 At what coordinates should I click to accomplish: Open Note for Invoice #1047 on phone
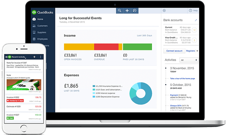coord(24,66)
